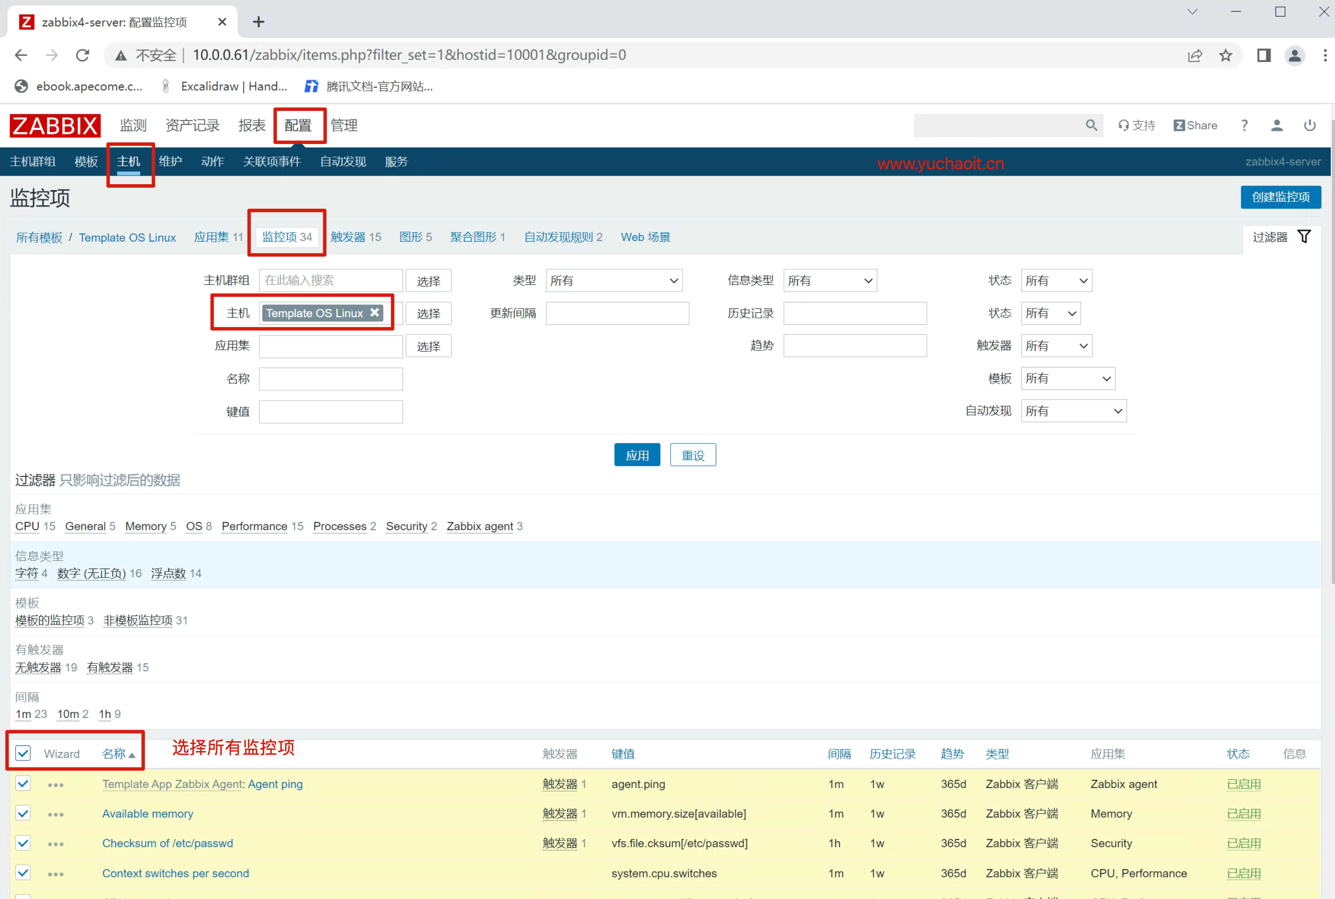This screenshot has height=899, width=1335.
Task: Open the user profile icon
Action: (1276, 125)
